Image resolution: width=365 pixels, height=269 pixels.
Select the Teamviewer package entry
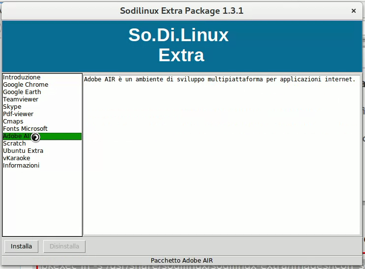(21, 99)
